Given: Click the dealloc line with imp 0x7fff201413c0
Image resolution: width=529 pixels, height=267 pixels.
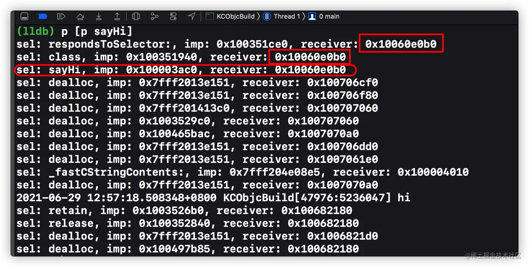Looking at the screenshot, I should click(x=197, y=108).
